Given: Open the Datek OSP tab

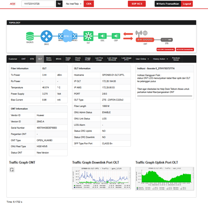Looking at the screenshot, I should point(68,59).
